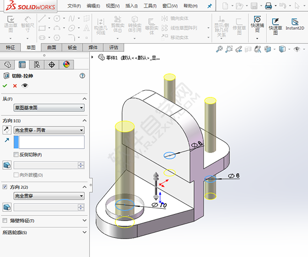Select the Slot sketch tool
This screenshot has height=257, width=308.
pyautogui.click(x=42, y=37)
